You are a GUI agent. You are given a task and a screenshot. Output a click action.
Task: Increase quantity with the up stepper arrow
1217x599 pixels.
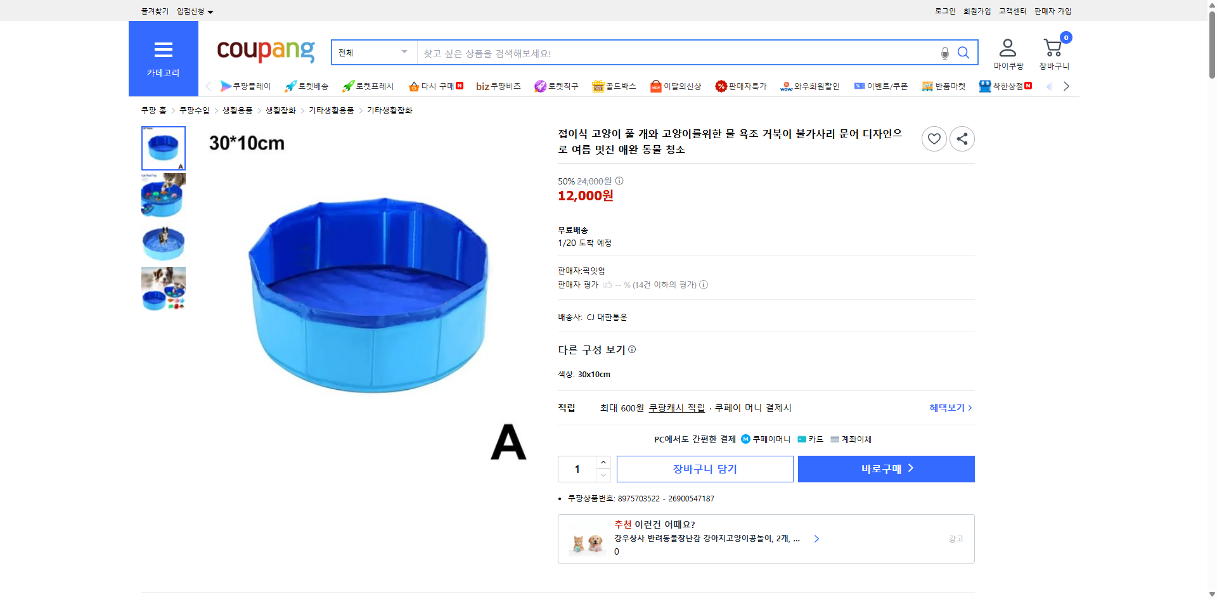pyautogui.click(x=603, y=462)
